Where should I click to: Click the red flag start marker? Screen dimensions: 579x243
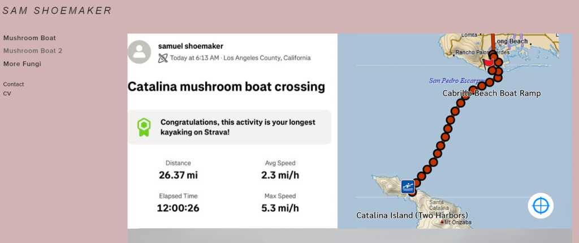(x=489, y=64)
